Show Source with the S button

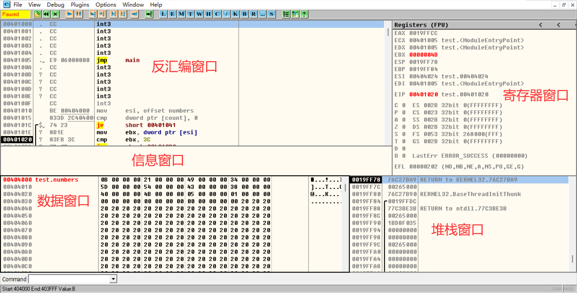click(x=272, y=14)
